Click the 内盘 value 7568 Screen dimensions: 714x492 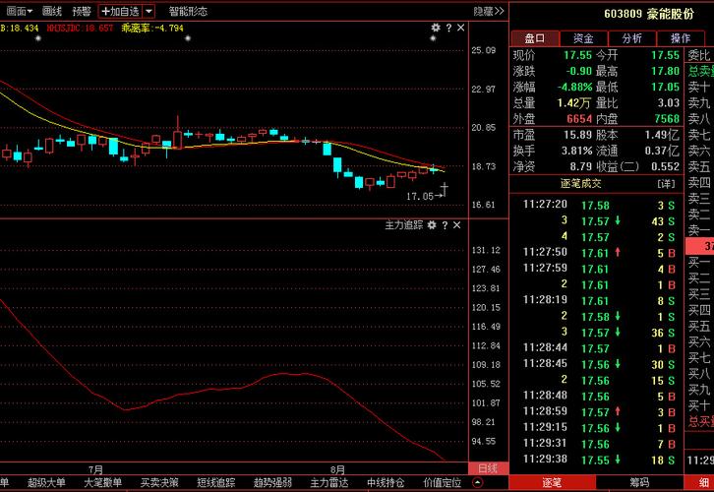click(x=667, y=119)
